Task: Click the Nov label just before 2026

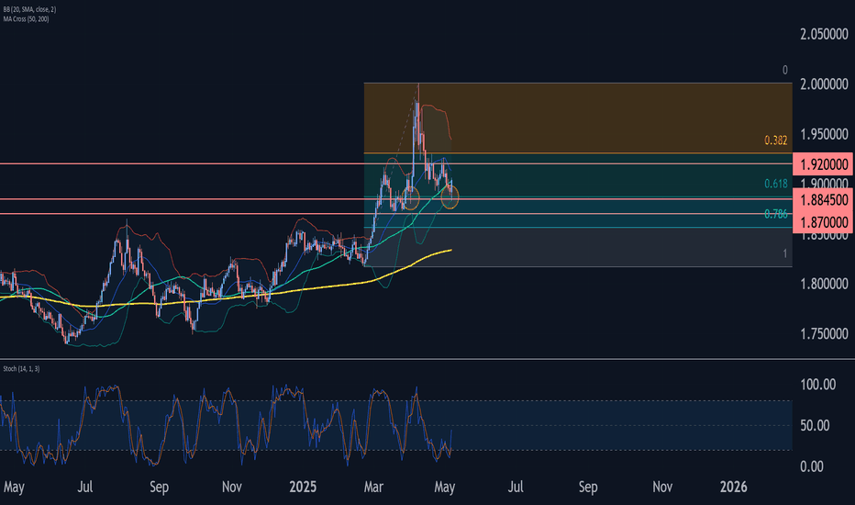Action: pos(662,487)
